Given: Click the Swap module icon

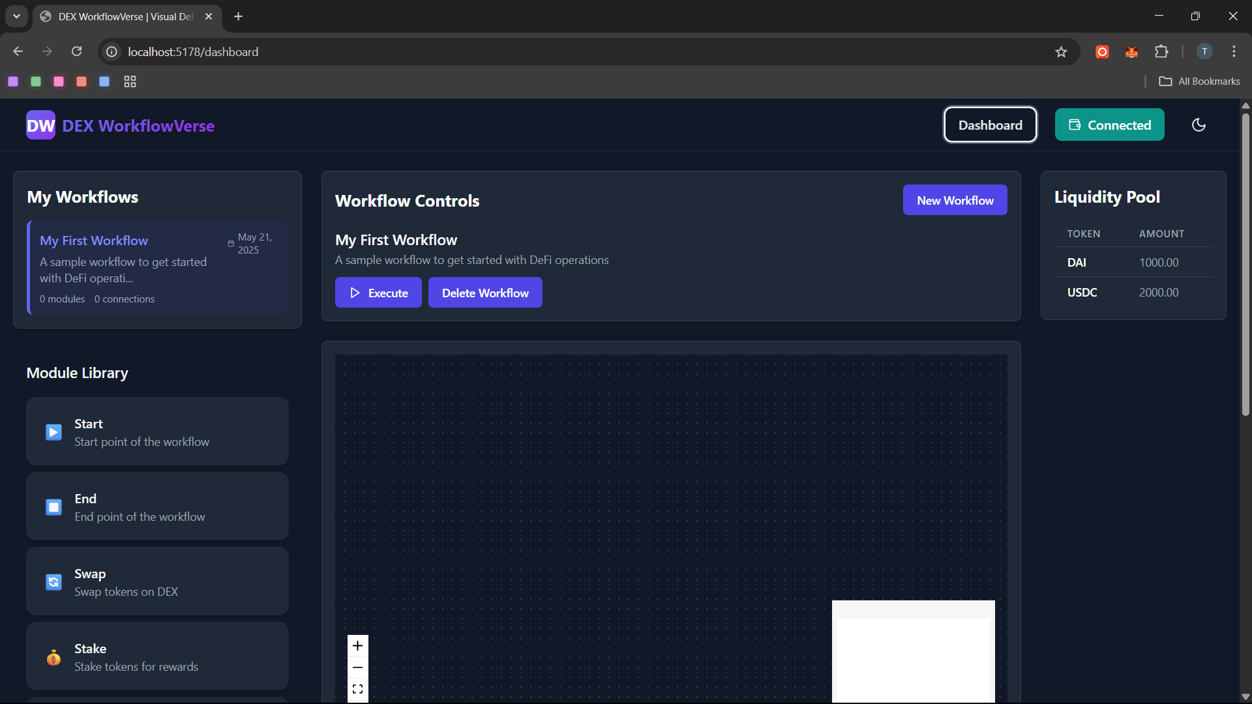Looking at the screenshot, I should click(x=53, y=582).
